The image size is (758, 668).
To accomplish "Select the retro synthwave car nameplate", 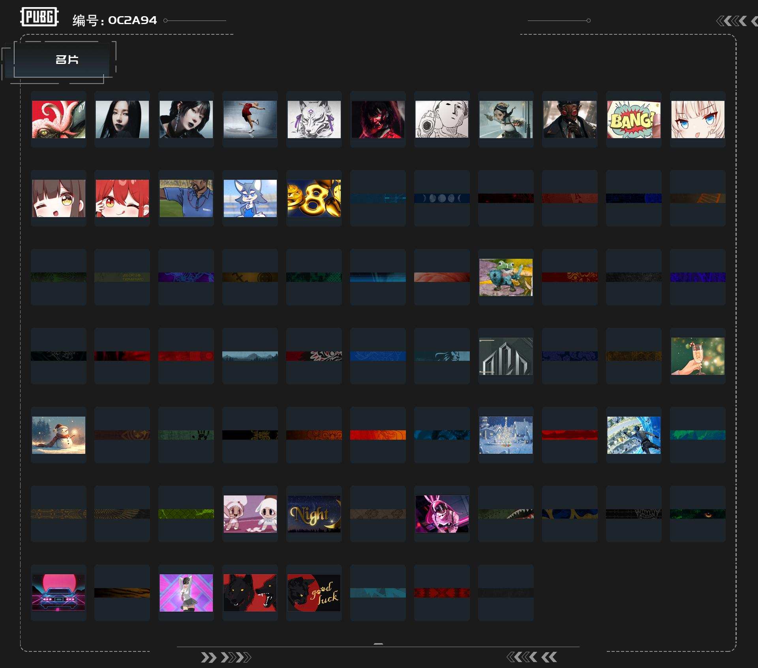I will coord(58,593).
